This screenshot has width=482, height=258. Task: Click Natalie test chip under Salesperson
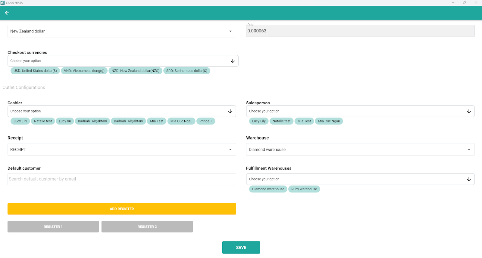[282, 121]
